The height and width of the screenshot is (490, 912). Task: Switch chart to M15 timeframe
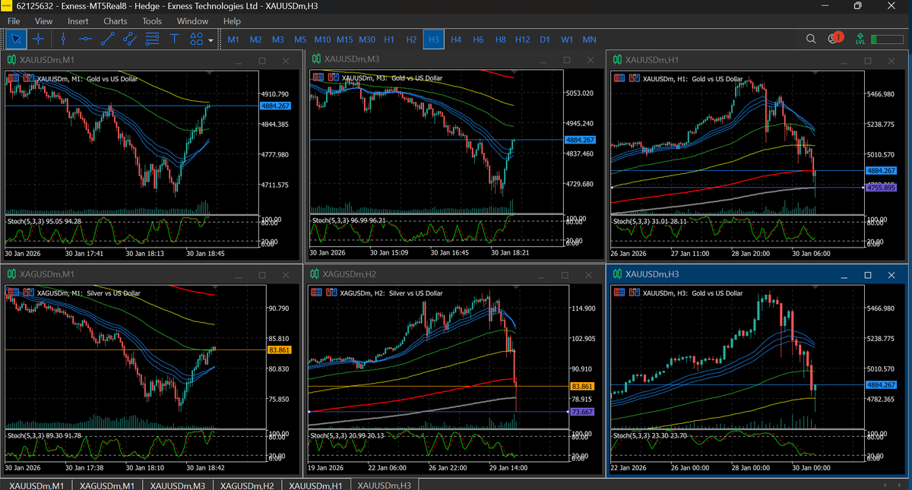(x=345, y=40)
